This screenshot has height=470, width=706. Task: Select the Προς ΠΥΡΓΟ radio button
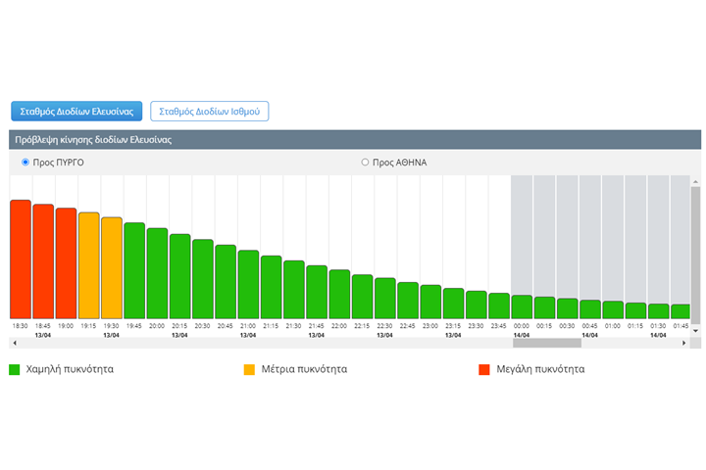pos(25,162)
